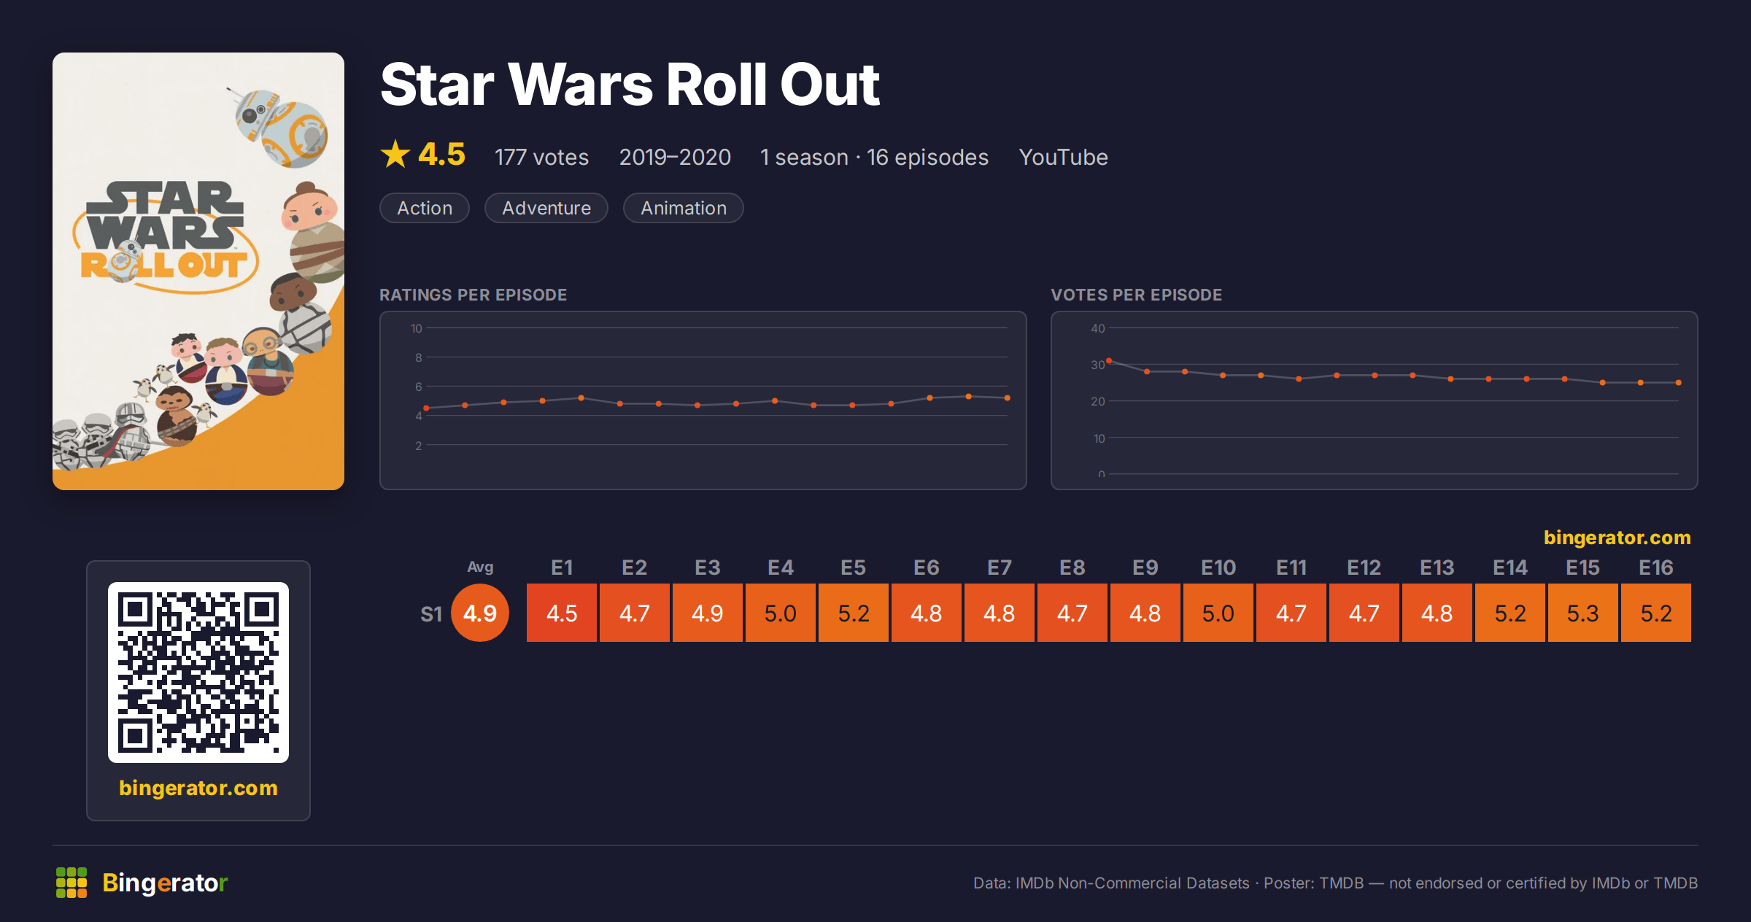Click the E5 rating cell 5.2

click(854, 613)
